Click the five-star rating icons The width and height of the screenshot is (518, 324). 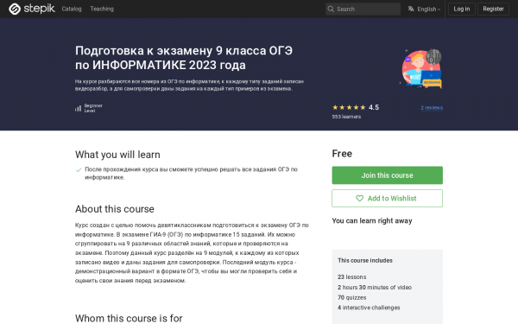tap(349, 107)
